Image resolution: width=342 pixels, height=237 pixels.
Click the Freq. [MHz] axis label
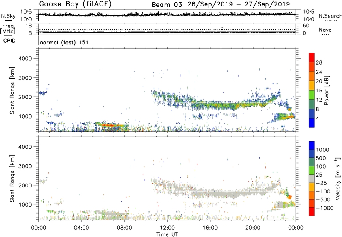[8, 29]
